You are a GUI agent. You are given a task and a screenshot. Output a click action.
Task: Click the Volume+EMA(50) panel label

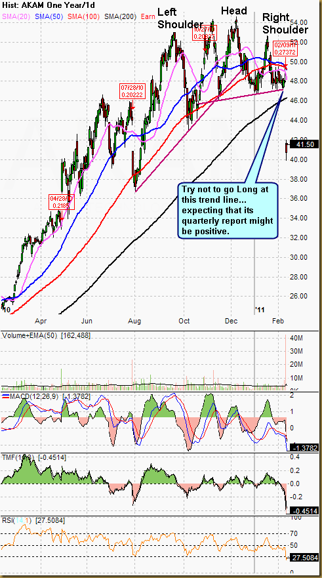pos(46,335)
